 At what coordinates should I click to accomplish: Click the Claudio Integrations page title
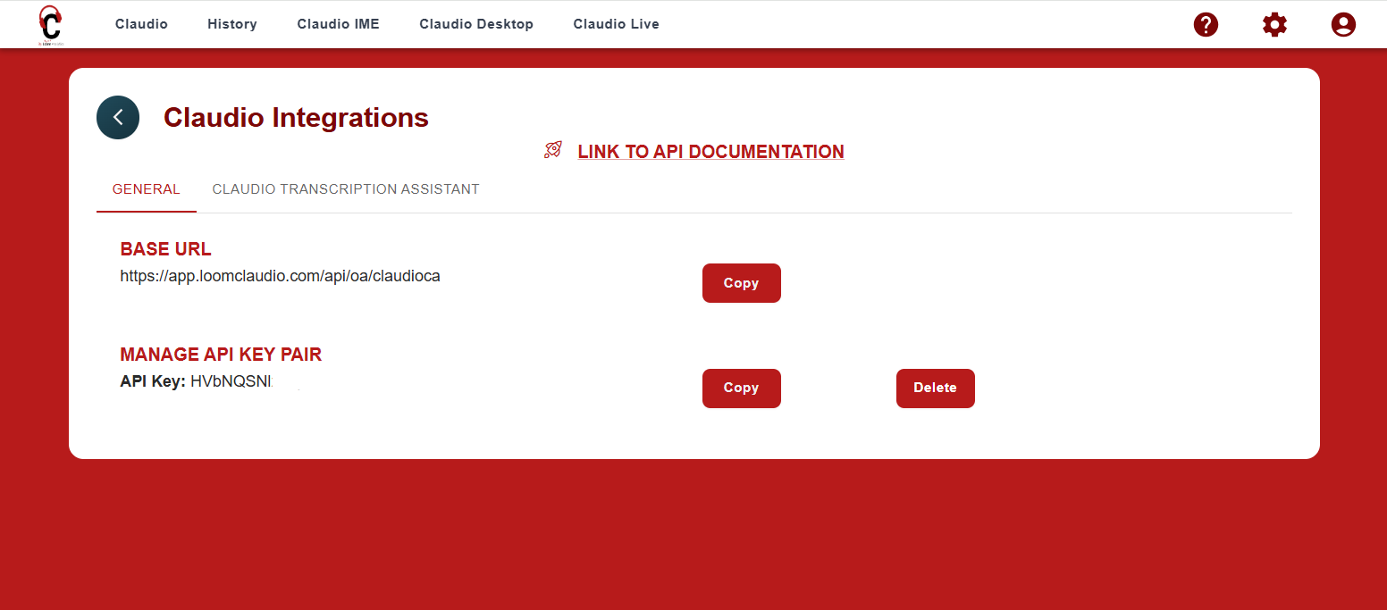coord(296,118)
